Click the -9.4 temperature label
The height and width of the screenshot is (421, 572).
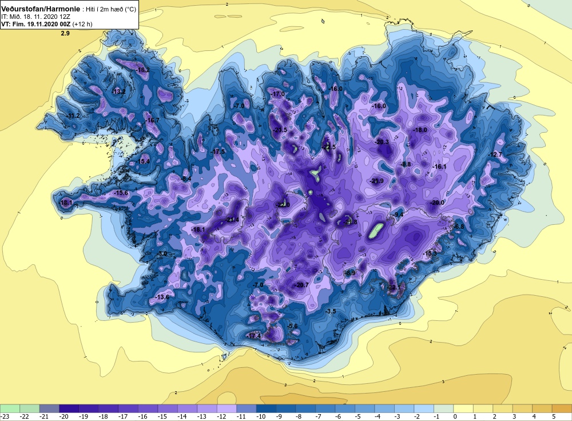point(398,215)
